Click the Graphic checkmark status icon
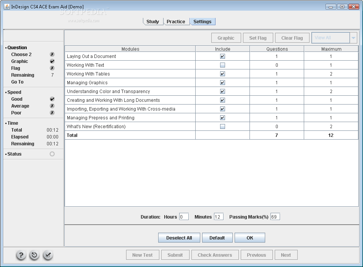The width and height of the screenshot is (363, 267). [x=52, y=61]
